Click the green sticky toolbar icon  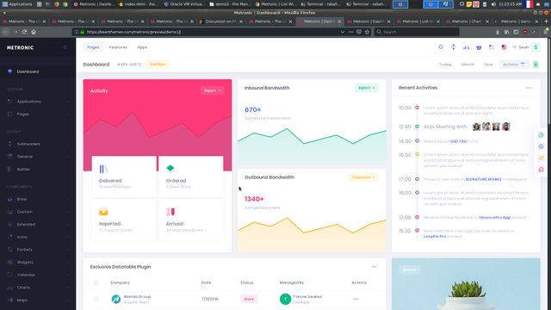click(x=542, y=135)
